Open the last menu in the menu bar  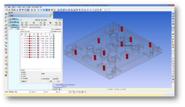coord(41,7)
